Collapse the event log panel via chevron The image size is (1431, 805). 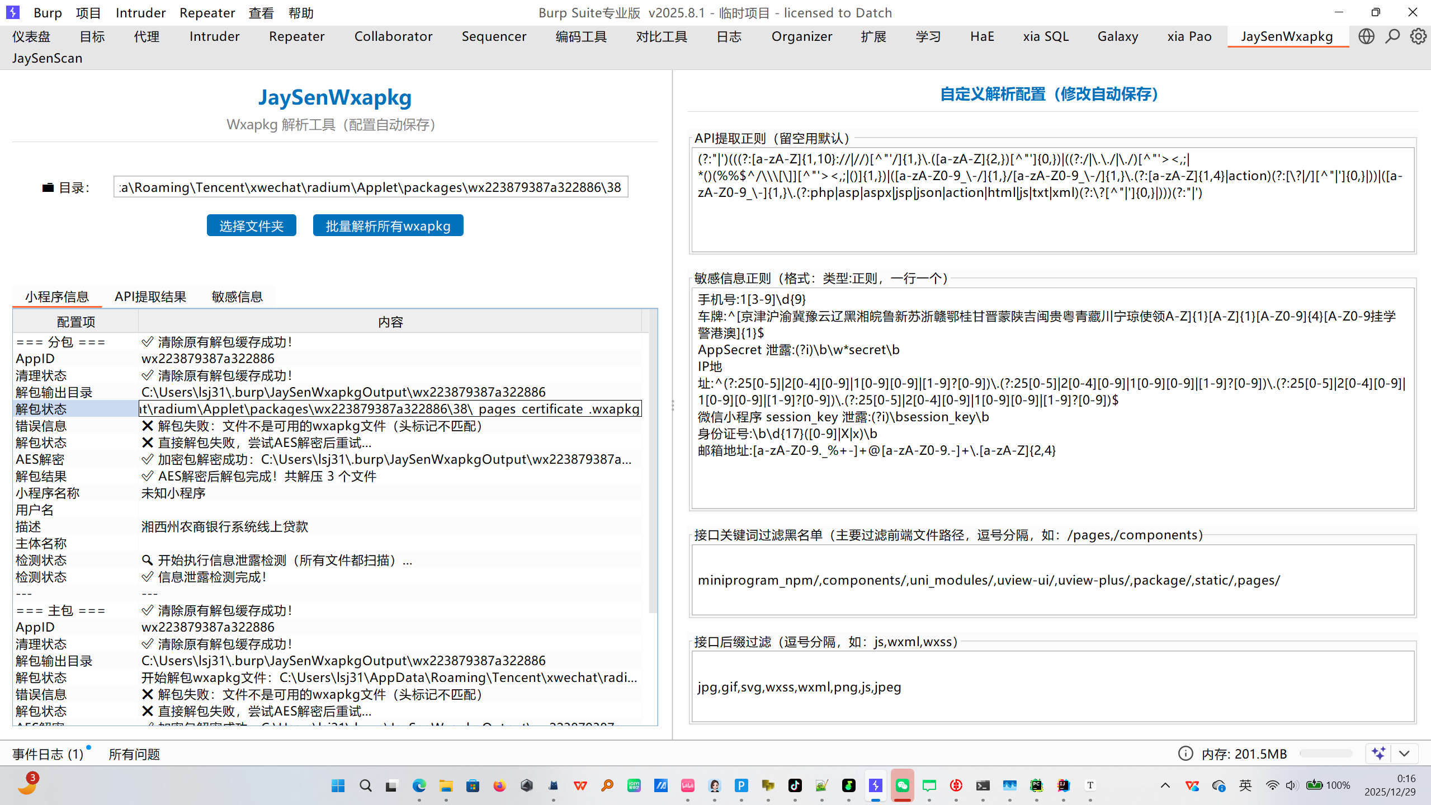[x=1405, y=754]
